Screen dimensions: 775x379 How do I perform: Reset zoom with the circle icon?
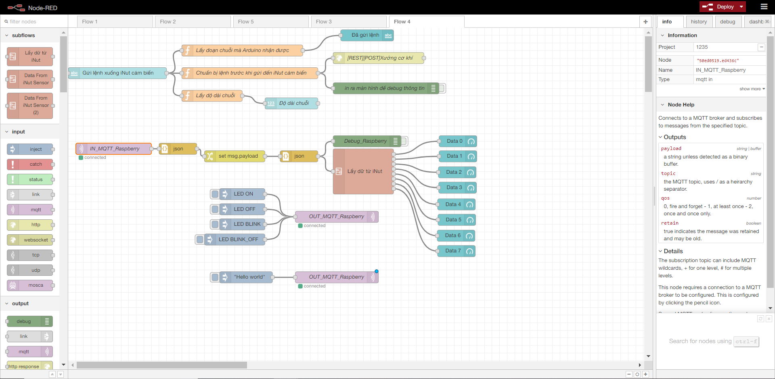click(637, 374)
